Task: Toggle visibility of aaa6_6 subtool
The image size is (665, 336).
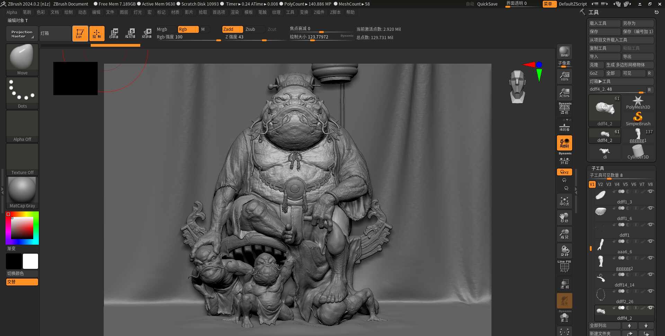Action: click(x=650, y=241)
